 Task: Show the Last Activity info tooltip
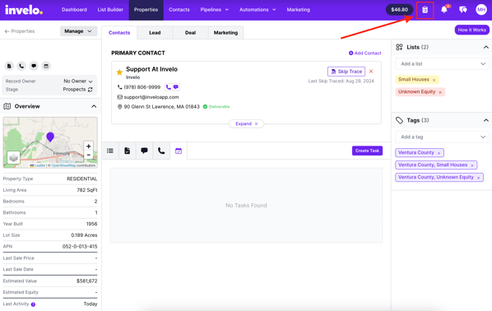tap(33, 304)
